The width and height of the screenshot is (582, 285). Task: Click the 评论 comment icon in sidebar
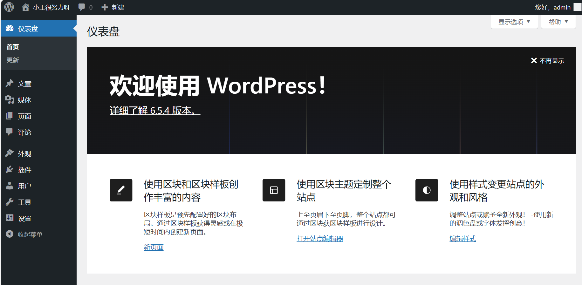(10, 132)
